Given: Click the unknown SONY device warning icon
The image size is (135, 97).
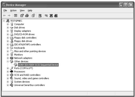Looking at the screenshot, I should 15,65.
